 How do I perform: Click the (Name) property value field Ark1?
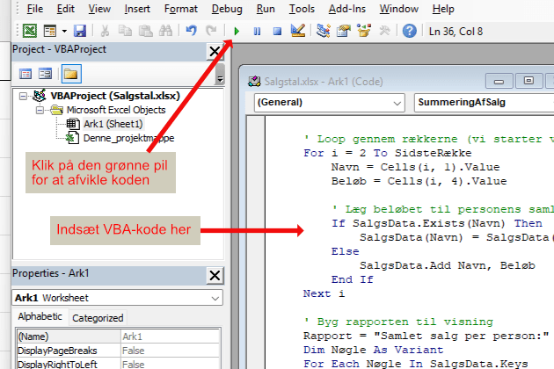click(x=171, y=336)
